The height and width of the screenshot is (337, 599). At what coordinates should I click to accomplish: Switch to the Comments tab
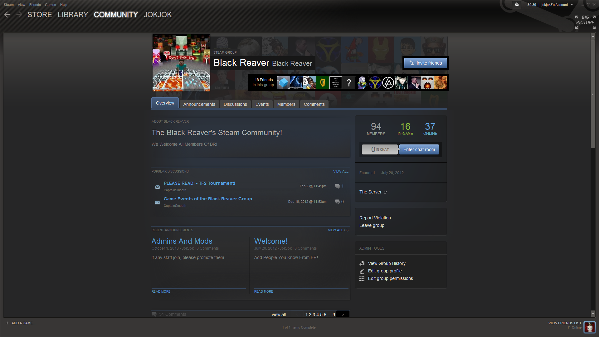(x=314, y=104)
